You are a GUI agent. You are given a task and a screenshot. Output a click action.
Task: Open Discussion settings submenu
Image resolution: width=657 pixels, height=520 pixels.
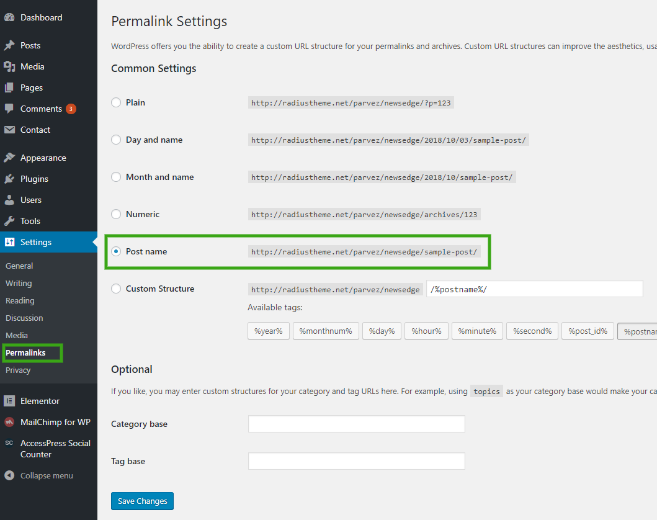point(24,318)
